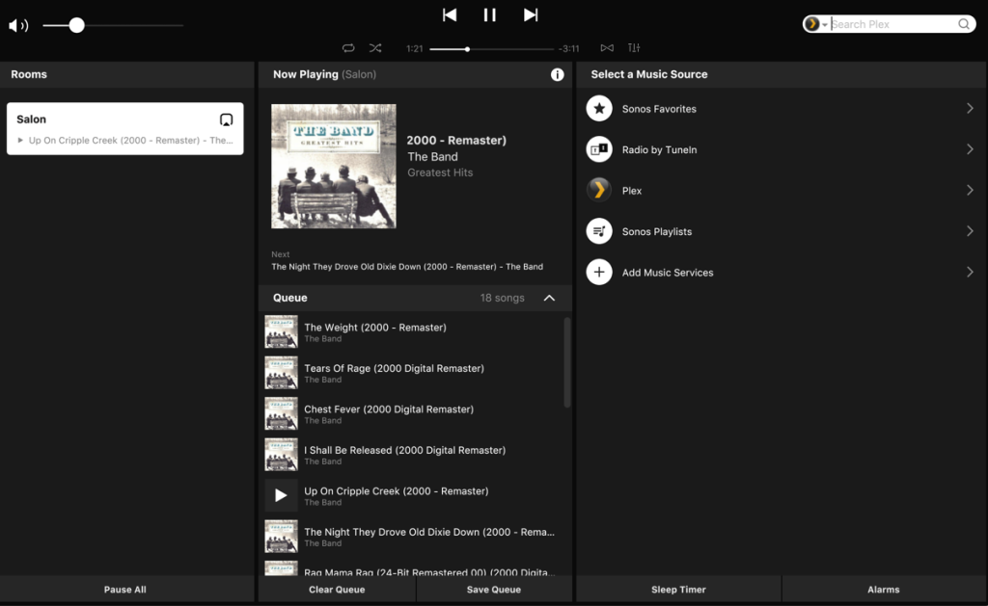The image size is (988, 606).
Task: Click Clear Queue button
Action: click(337, 590)
